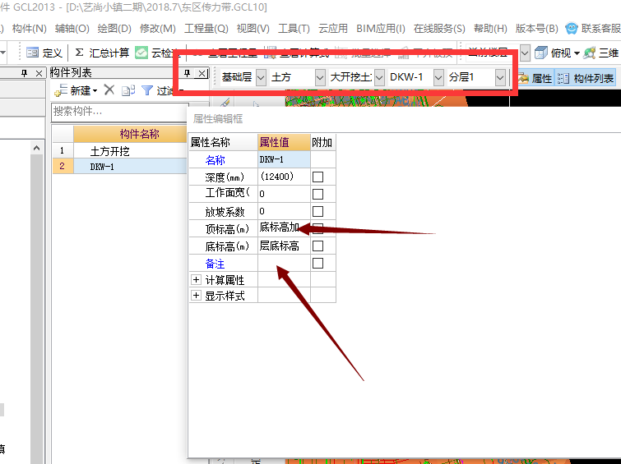This screenshot has width=621, height=464.
Task: Open the 修改(M) menu
Action: [x=158, y=29]
